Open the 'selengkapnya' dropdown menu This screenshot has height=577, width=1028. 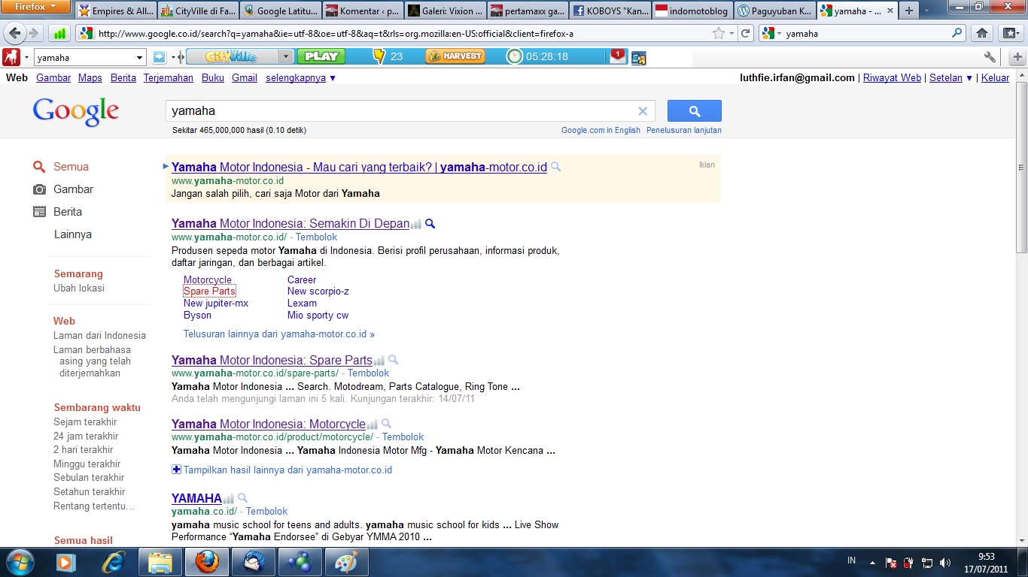[301, 77]
